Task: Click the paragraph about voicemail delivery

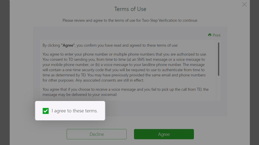Action: [x=126, y=92]
